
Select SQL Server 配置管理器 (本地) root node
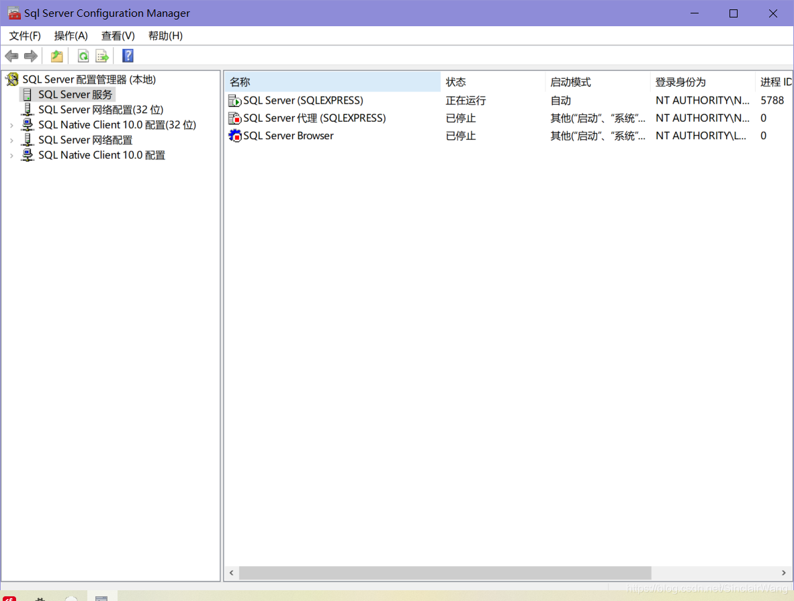(x=89, y=79)
